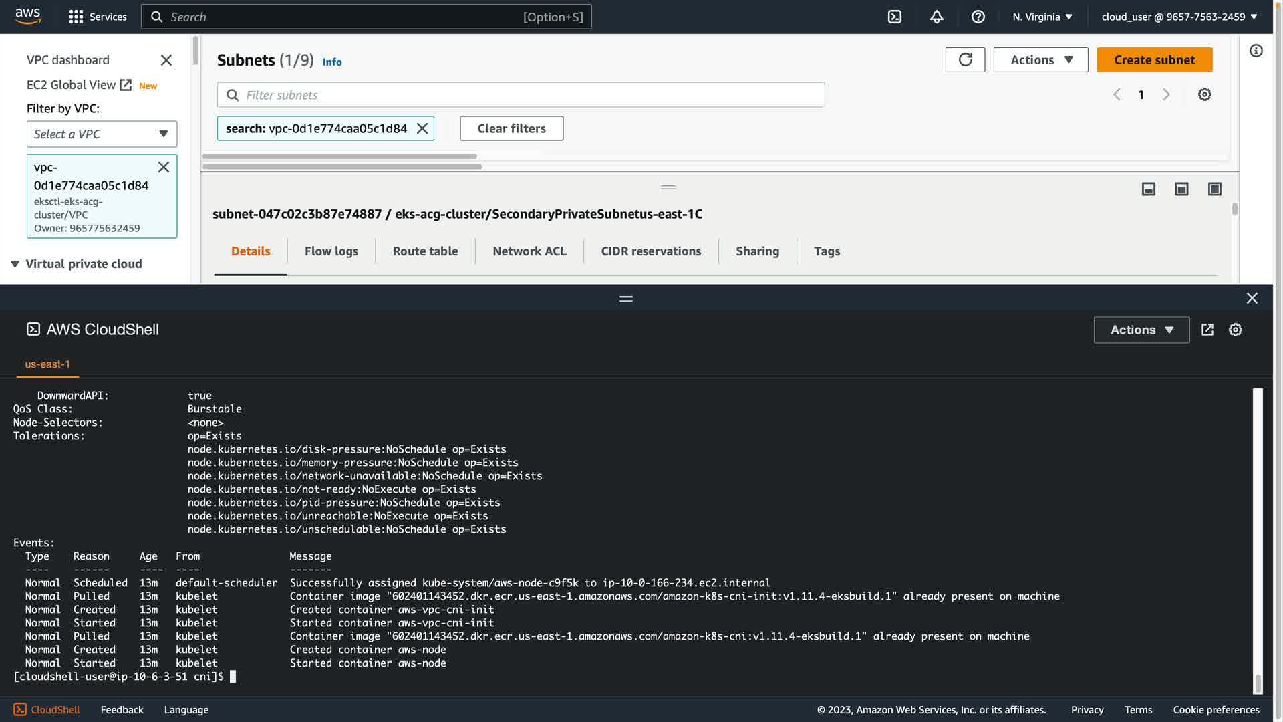The width and height of the screenshot is (1283, 722).
Task: Refresh the subnets list
Action: tap(965, 59)
